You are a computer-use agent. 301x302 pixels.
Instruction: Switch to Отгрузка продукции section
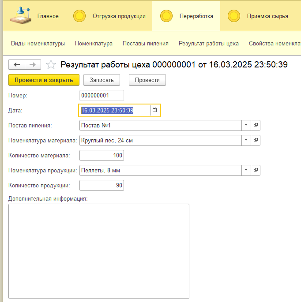click(119, 16)
